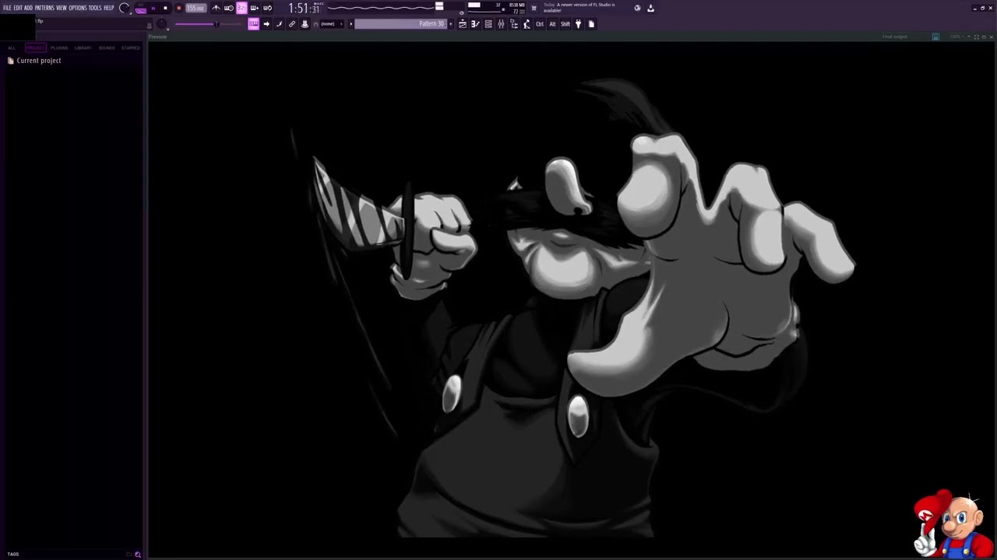Add a new pattern with plus button
Image resolution: width=997 pixels, height=560 pixels.
tap(450, 24)
